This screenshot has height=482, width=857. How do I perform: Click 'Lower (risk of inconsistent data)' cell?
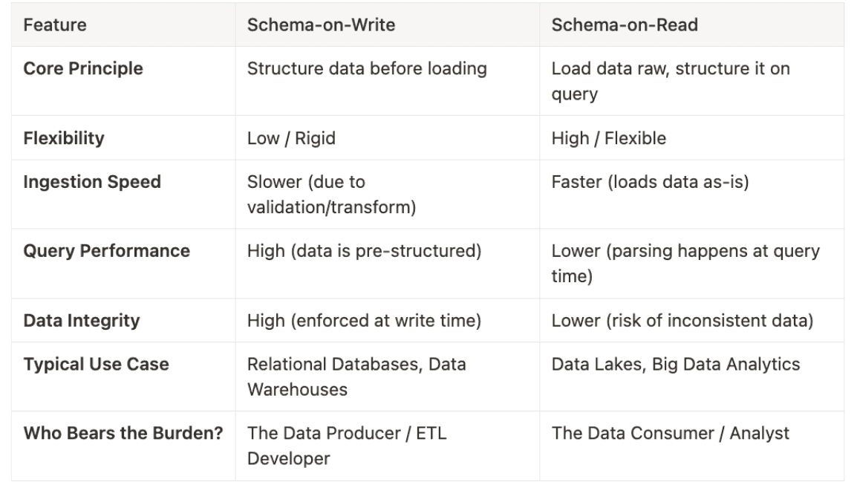pyautogui.click(x=682, y=321)
